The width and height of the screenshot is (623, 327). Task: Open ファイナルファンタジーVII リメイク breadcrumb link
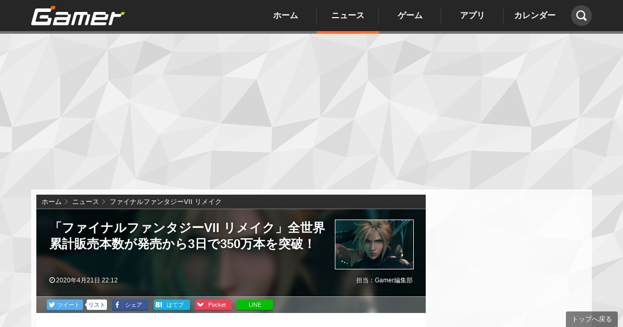tap(166, 201)
